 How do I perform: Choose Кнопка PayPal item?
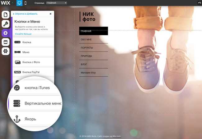(x=33, y=72)
